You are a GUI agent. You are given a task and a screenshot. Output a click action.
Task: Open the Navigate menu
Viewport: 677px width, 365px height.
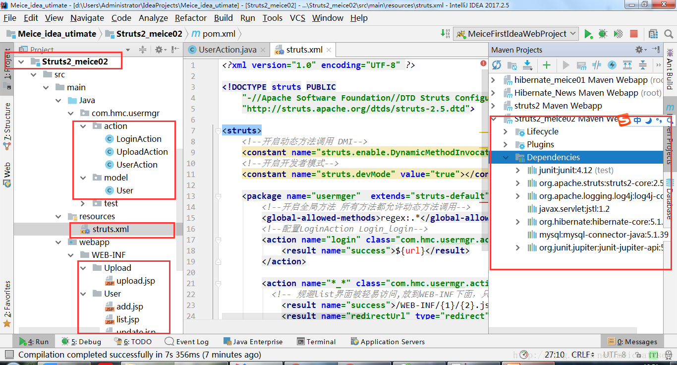87,18
